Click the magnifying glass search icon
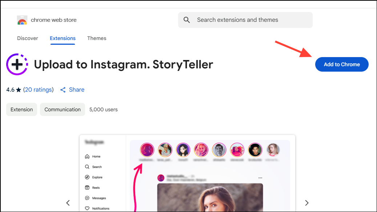This screenshot has width=377, height=212. coord(187,20)
